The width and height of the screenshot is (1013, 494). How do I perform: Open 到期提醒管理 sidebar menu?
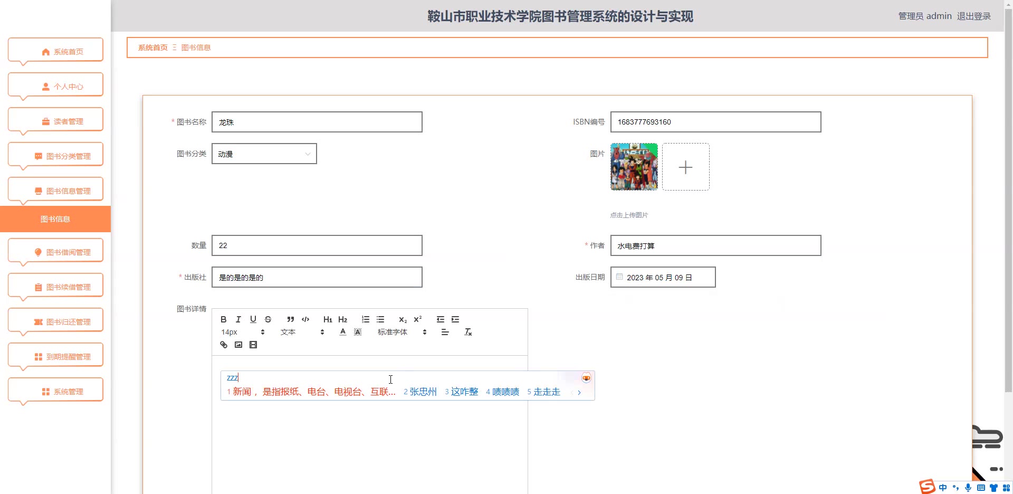point(55,356)
